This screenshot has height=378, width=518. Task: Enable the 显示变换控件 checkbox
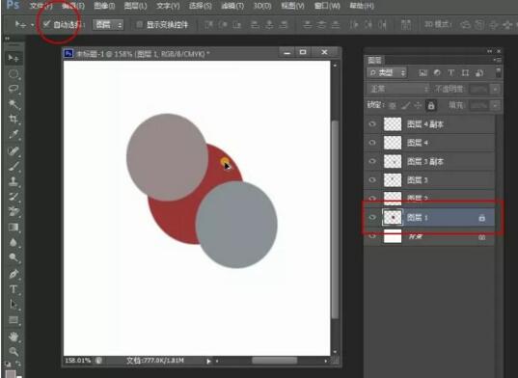(140, 24)
